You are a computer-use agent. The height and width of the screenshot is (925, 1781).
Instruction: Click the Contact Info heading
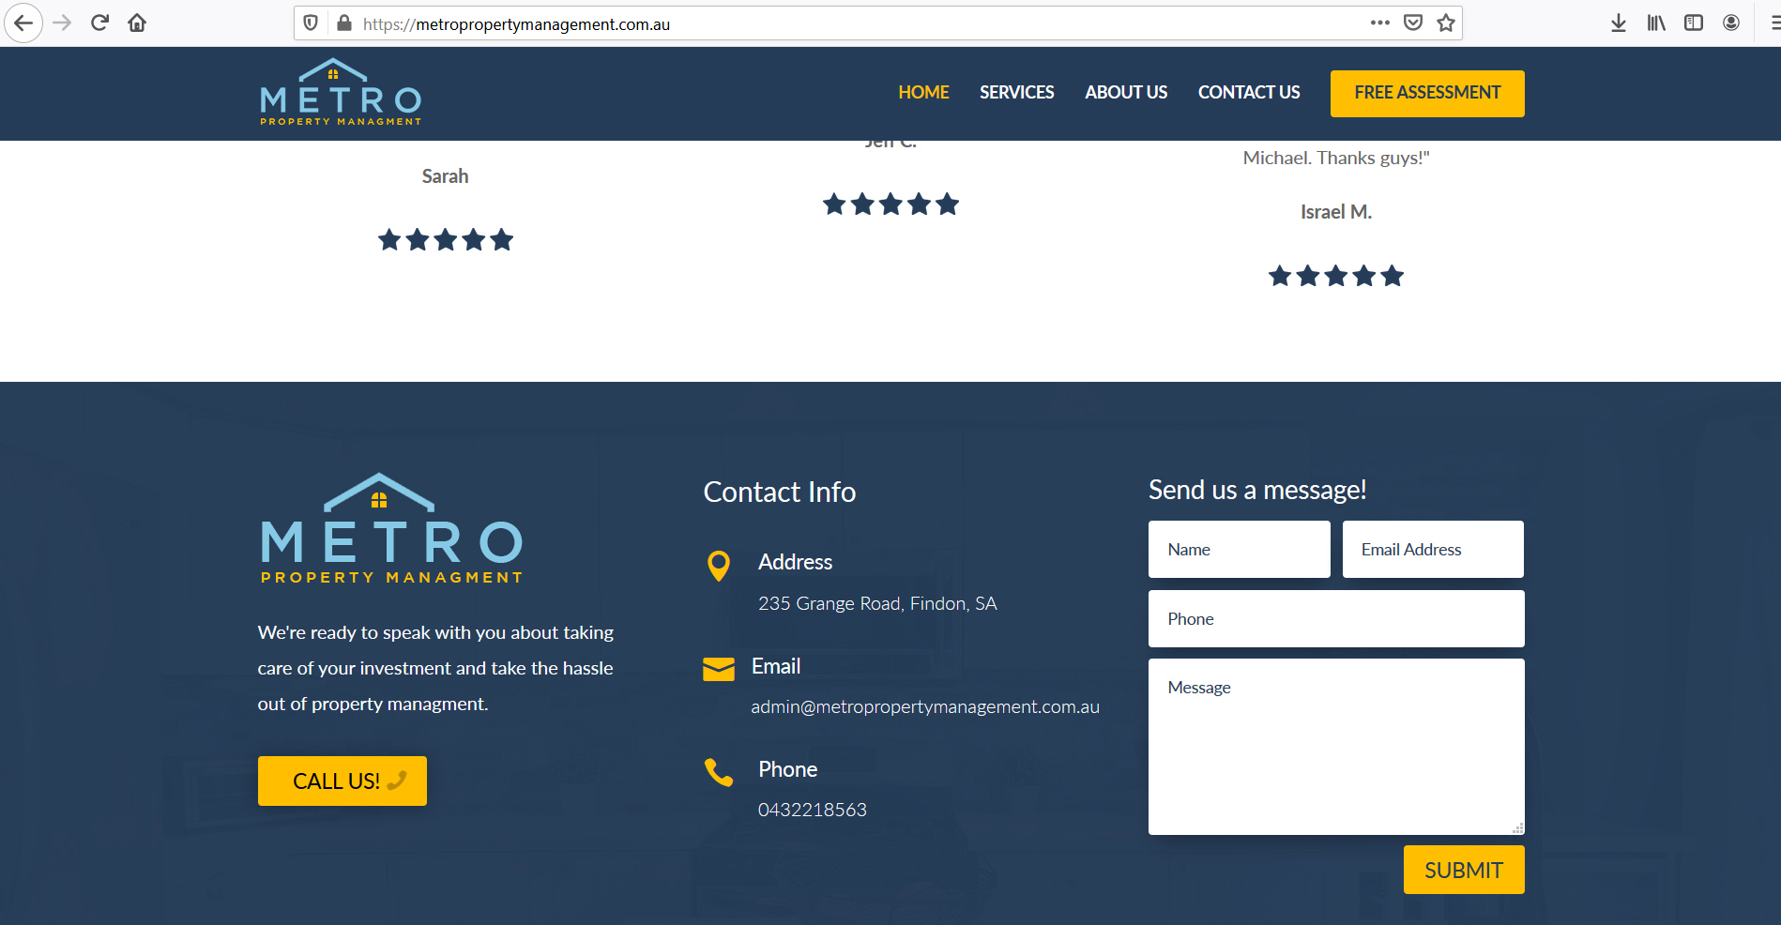[x=780, y=492]
